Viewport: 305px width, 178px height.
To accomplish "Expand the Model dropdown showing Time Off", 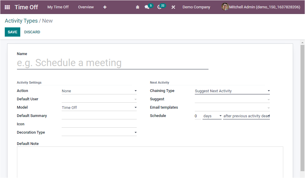I will 99,107.
